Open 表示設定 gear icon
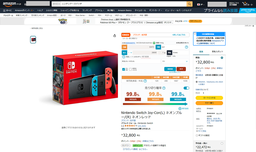This screenshot has height=152, width=256. click(180, 108)
